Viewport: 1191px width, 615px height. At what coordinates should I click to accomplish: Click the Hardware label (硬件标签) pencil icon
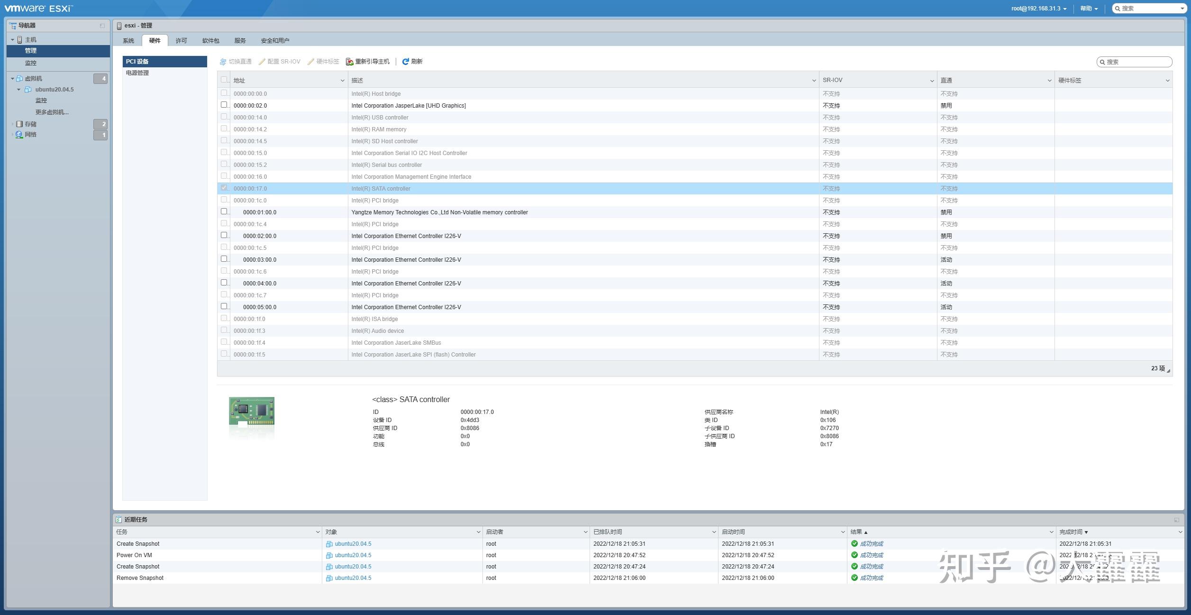point(311,62)
